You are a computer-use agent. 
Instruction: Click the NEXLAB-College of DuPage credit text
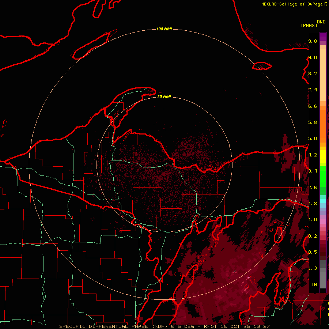[x=292, y=4]
